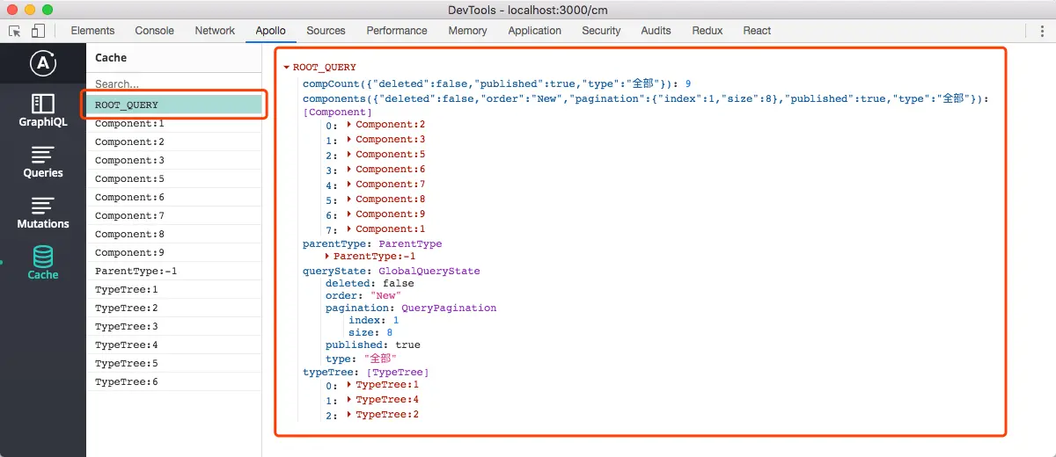
Task: Open the Queries panel
Action: pos(42,162)
